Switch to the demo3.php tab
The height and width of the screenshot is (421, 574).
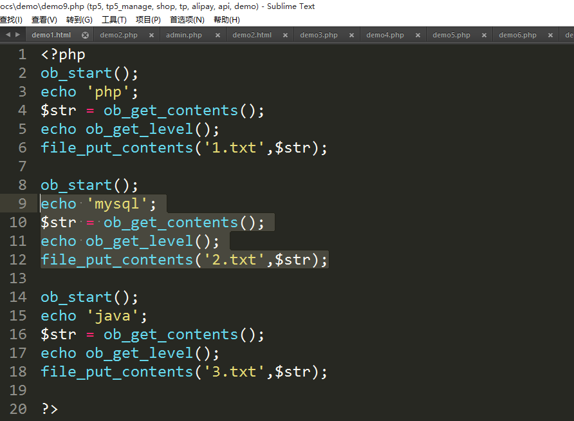point(319,35)
